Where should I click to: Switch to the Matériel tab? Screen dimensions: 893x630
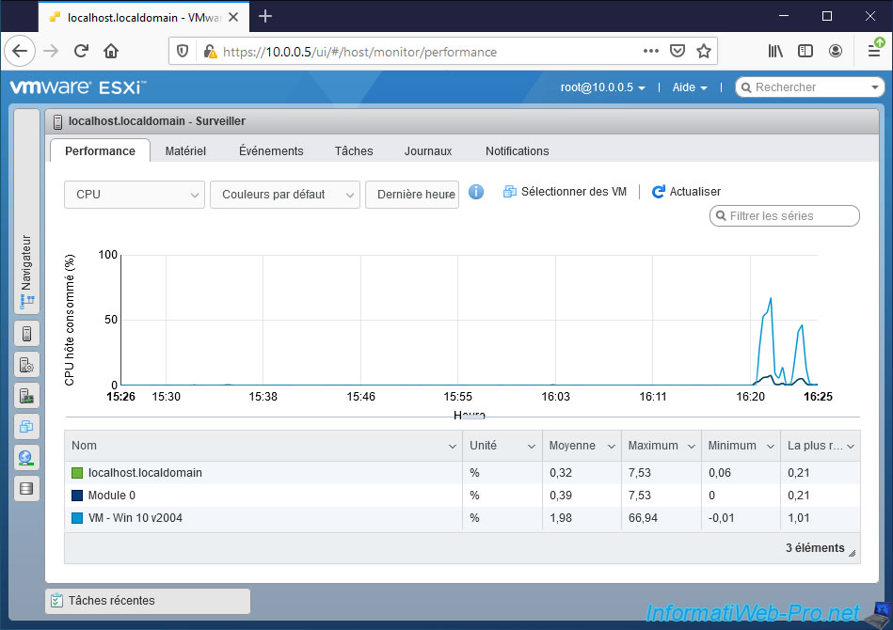point(185,150)
